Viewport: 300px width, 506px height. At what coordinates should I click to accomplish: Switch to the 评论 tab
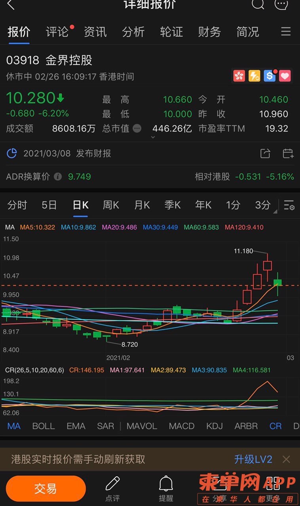(x=57, y=32)
